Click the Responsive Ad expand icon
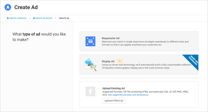Image resolution: width=208 pixels, height=112 pixels. (x=90, y=41)
